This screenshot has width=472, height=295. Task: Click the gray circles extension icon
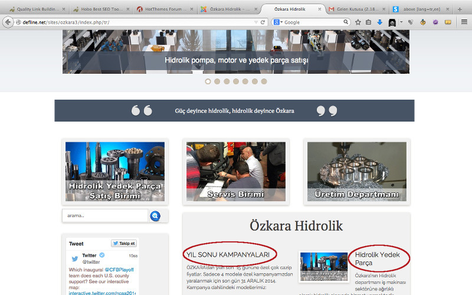411,22
